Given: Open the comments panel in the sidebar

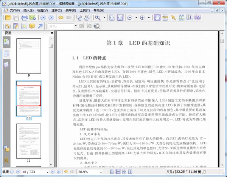Looking at the screenshot, I should (x=6, y=149).
